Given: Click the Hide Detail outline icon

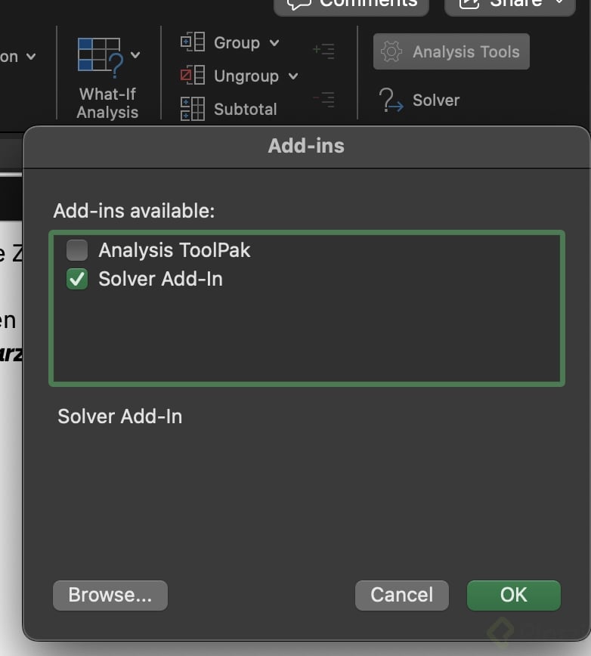Looking at the screenshot, I should 323,99.
